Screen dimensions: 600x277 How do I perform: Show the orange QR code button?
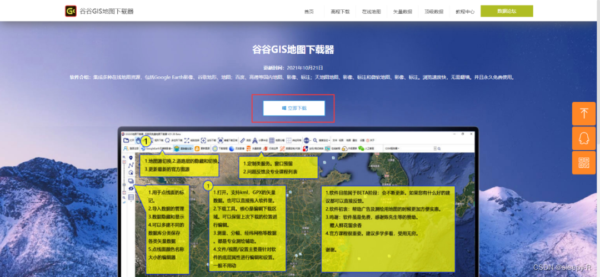click(x=584, y=162)
